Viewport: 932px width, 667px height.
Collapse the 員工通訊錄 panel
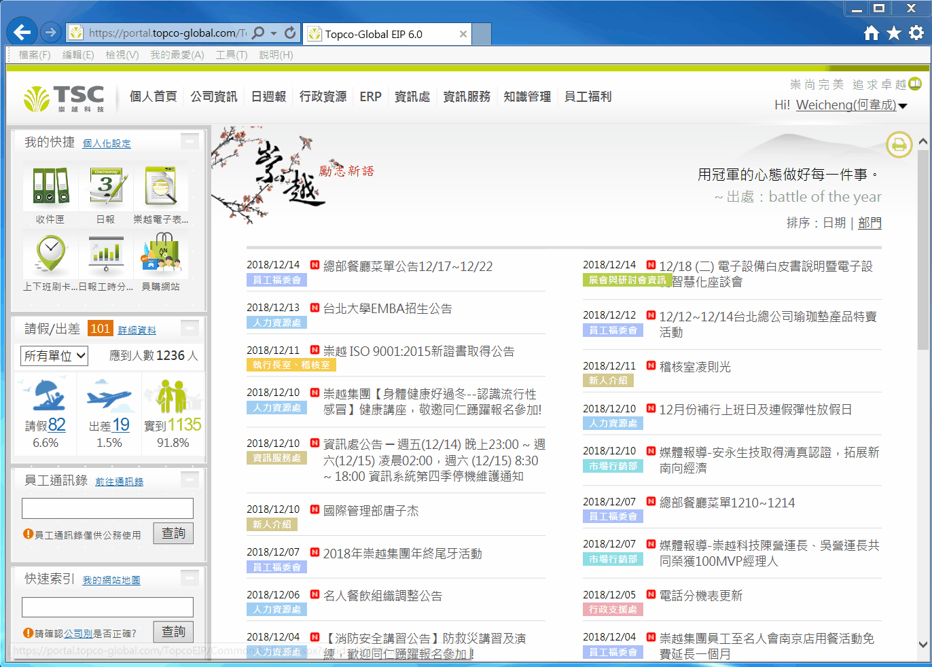pyautogui.click(x=190, y=480)
